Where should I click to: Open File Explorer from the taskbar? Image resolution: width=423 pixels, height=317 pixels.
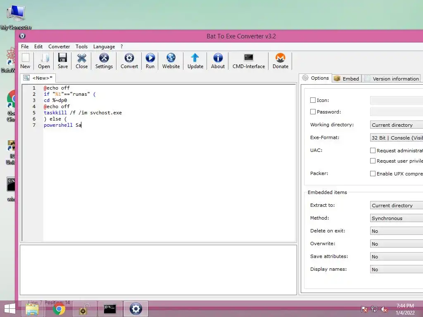[x=32, y=309]
